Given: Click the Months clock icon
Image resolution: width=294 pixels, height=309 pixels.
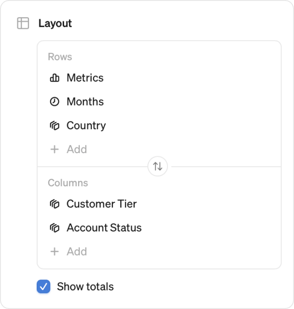Looking at the screenshot, I should pyautogui.click(x=54, y=101).
